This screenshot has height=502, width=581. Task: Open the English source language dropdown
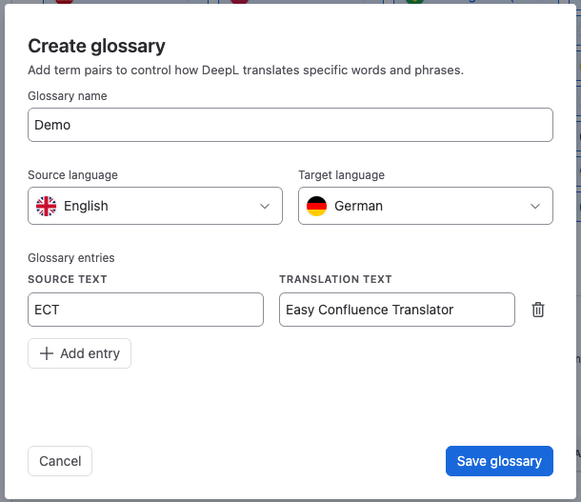(155, 206)
